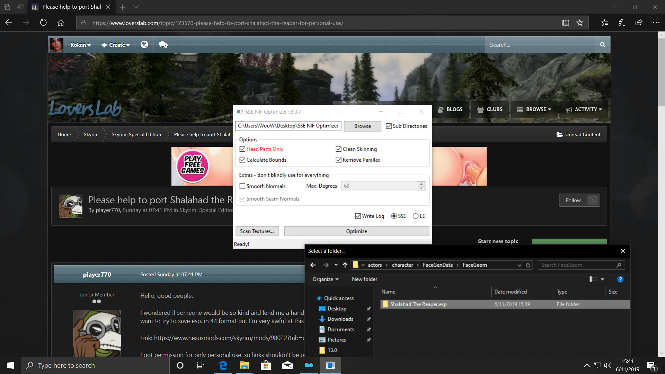The width and height of the screenshot is (665, 374).
Task: Open Task View on taskbar
Action: [x=201, y=365]
